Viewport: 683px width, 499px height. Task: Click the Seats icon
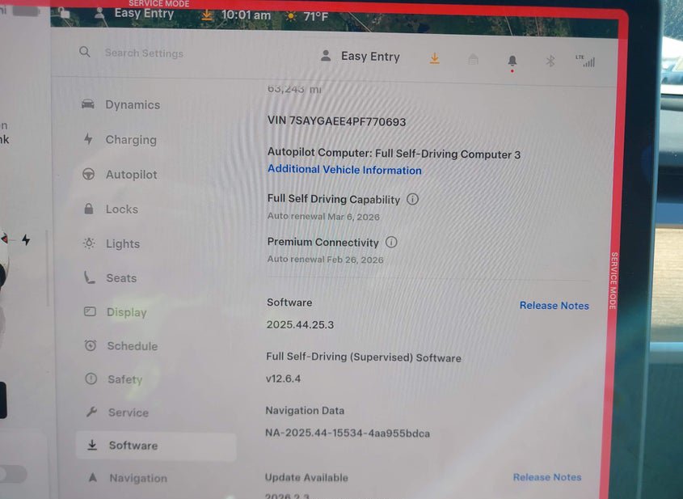(x=89, y=277)
